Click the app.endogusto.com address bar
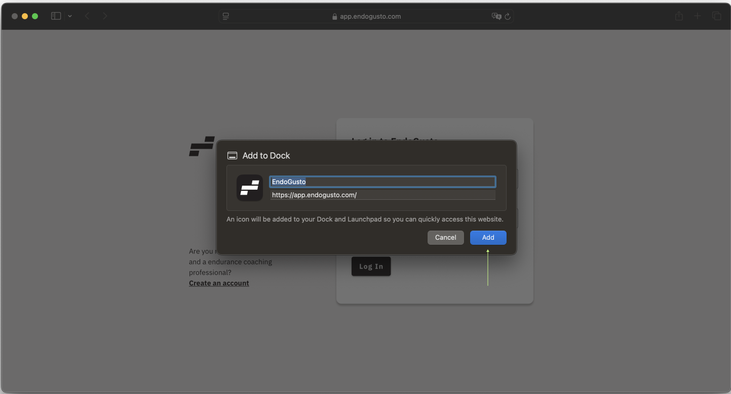 pos(366,16)
